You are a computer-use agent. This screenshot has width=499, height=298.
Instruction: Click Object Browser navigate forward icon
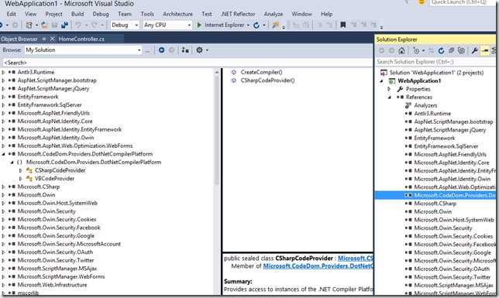[171, 50]
